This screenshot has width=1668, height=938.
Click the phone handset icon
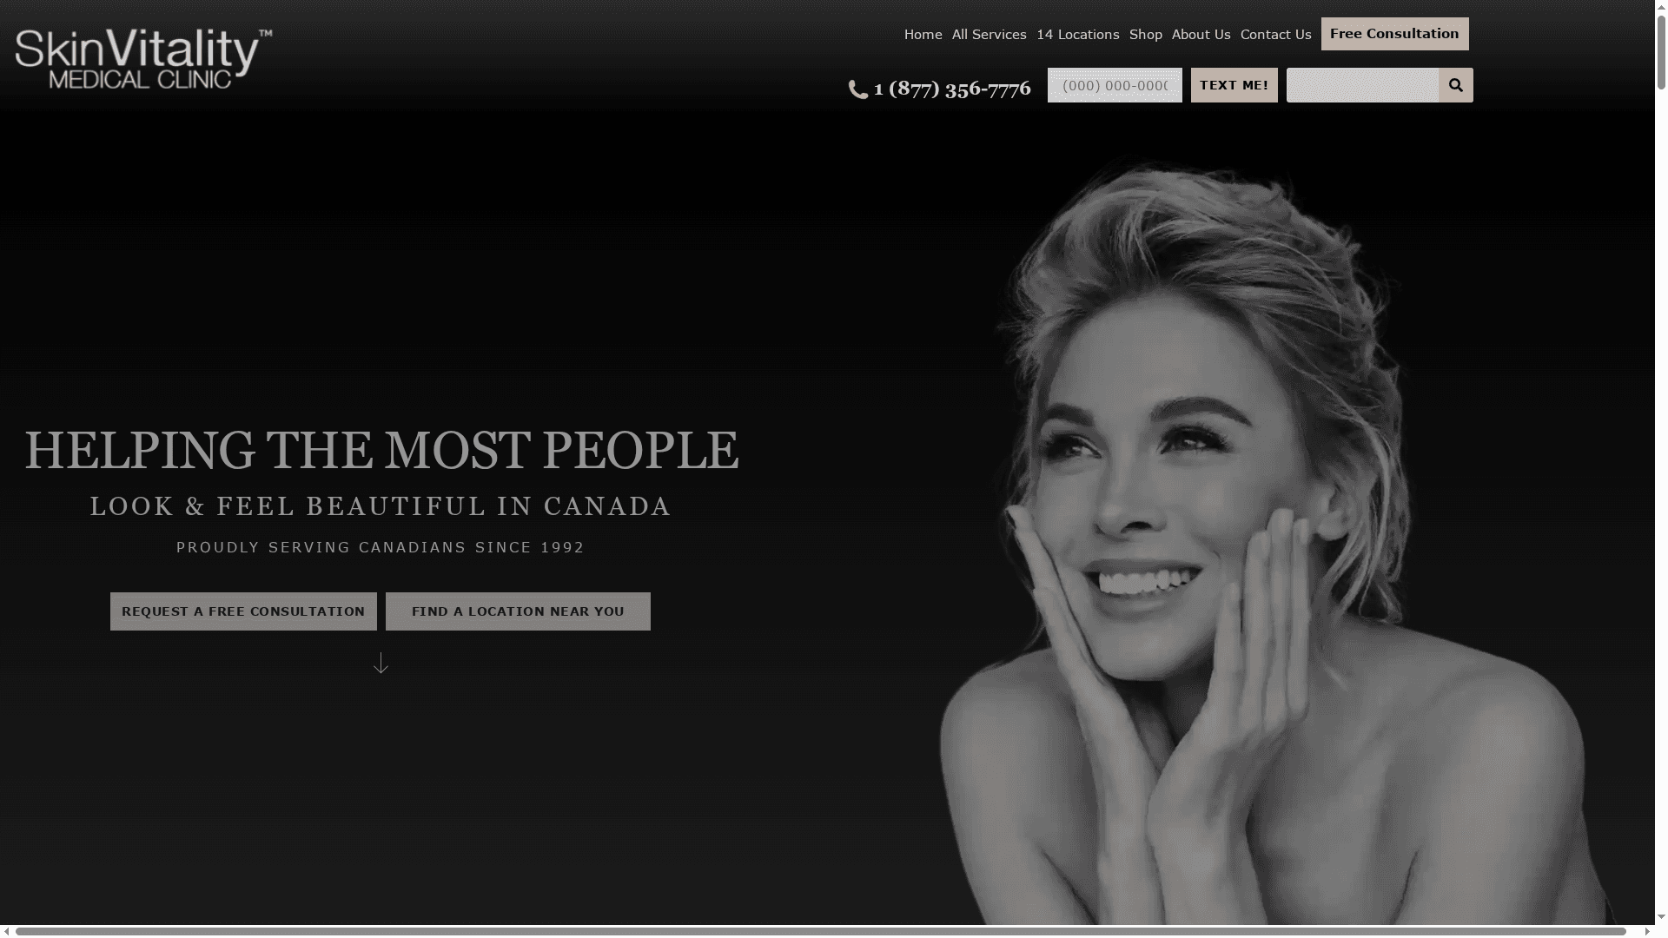tap(857, 89)
